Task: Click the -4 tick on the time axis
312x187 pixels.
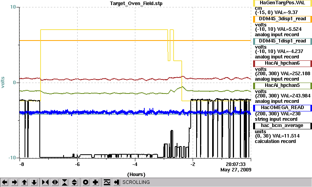Action: 135,164
